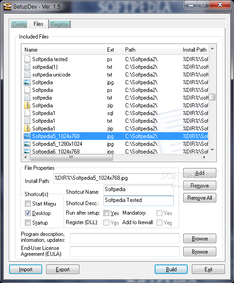Click the text file icon for softpedia(1)

[27, 67]
